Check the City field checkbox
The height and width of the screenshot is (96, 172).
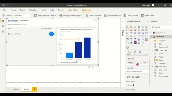coord(155,44)
